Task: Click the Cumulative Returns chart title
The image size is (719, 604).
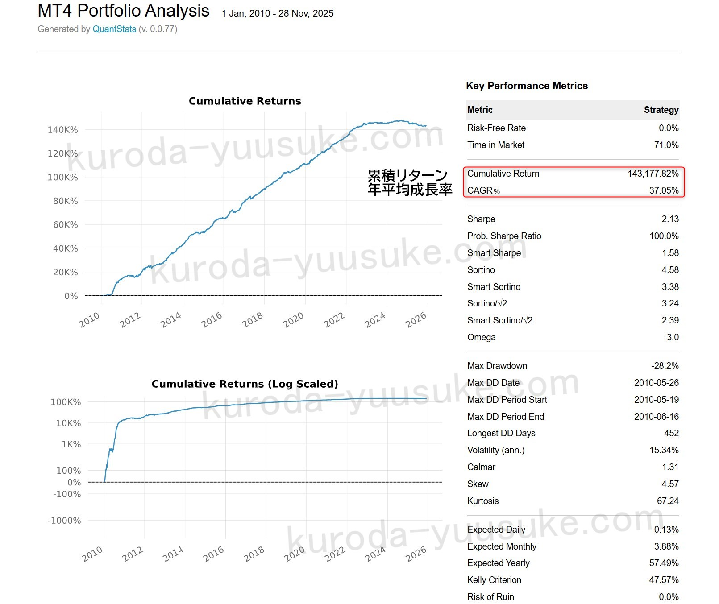Action: pyautogui.click(x=245, y=101)
